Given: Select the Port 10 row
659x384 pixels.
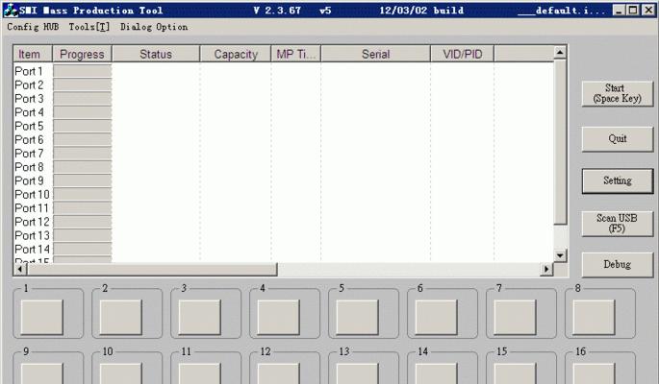Looking at the screenshot, I should [284, 195].
